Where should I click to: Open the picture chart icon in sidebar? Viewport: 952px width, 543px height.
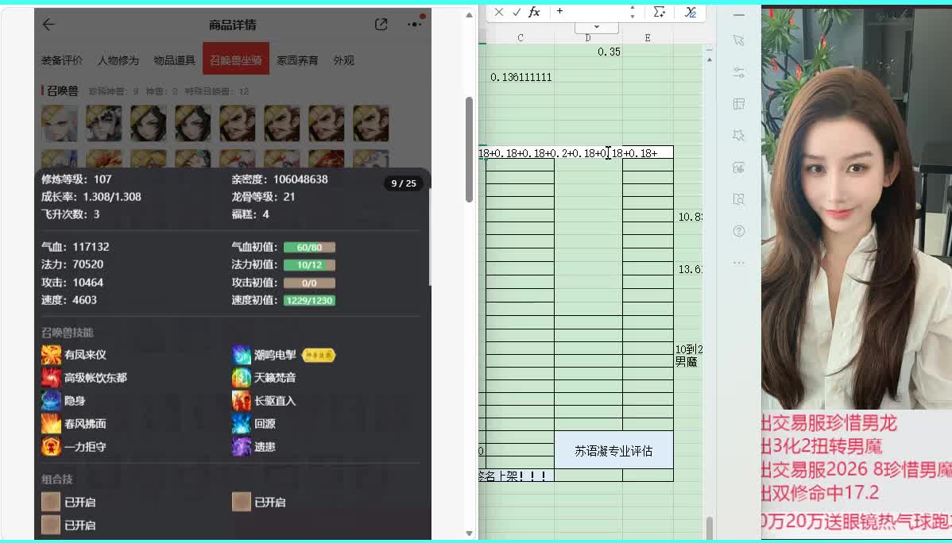739,168
